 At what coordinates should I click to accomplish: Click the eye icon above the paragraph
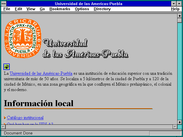coord(7,67)
